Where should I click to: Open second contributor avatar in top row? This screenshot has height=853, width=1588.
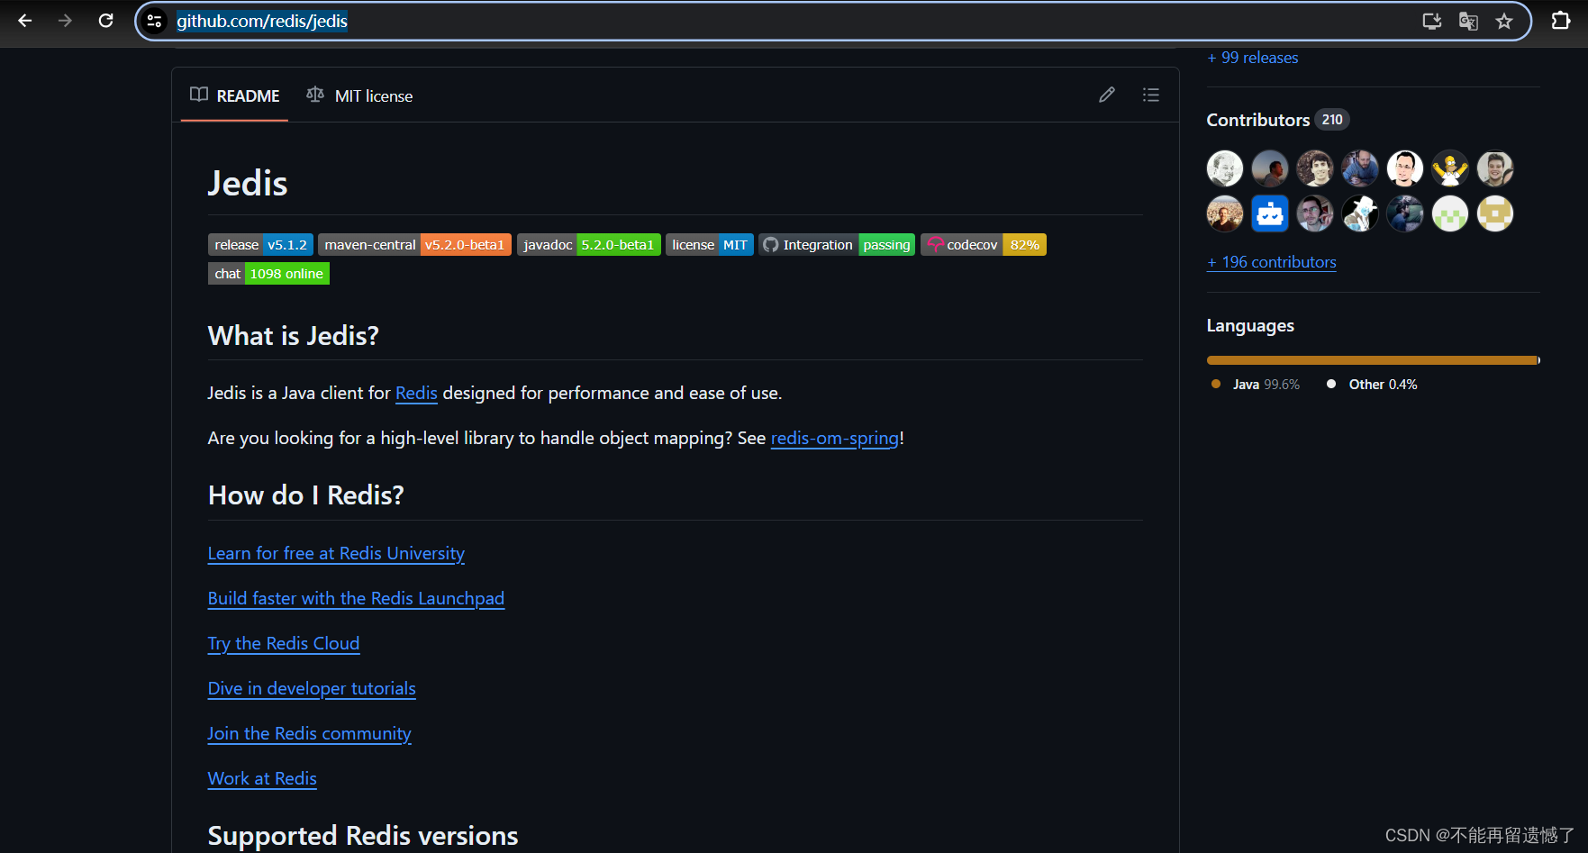1270,168
